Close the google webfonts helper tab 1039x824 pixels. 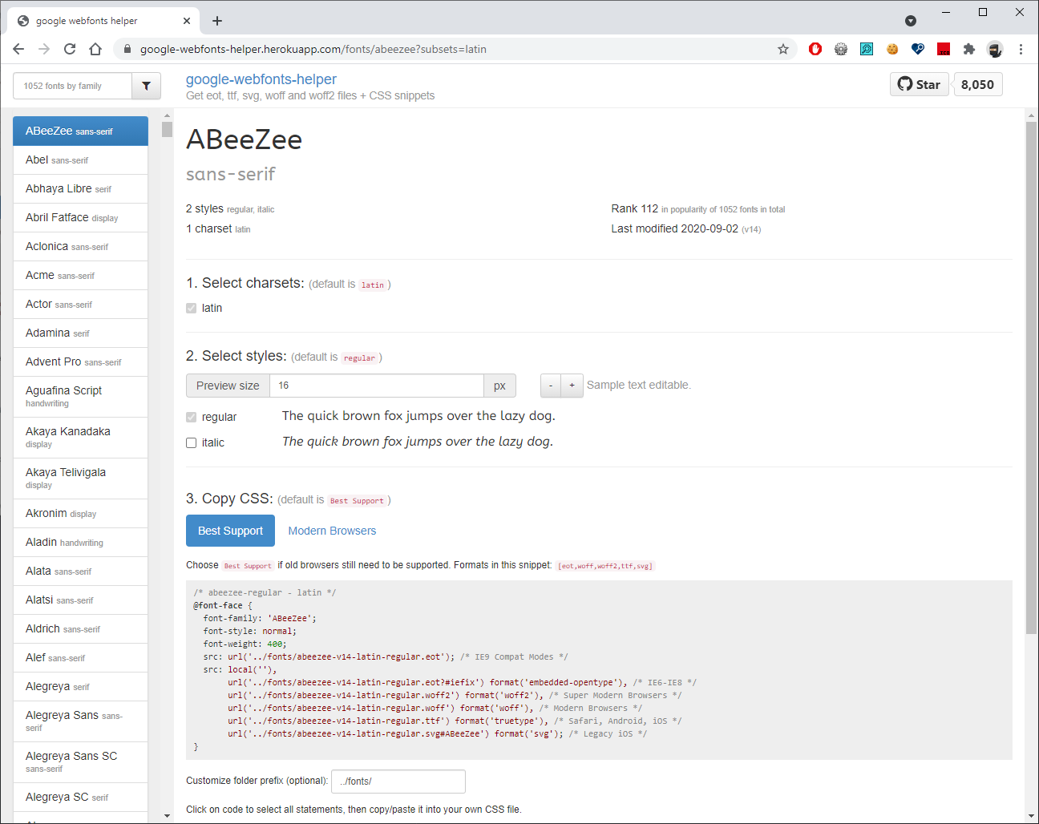point(187,21)
